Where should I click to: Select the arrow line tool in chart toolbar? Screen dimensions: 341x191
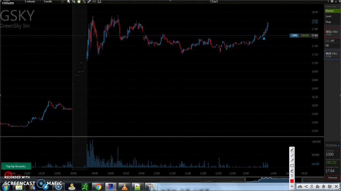(x=89, y=2)
